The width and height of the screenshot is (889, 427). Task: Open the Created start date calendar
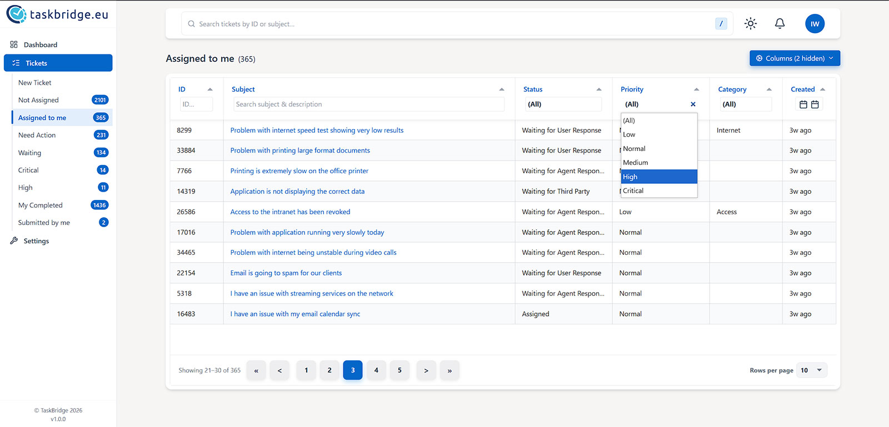[803, 104]
